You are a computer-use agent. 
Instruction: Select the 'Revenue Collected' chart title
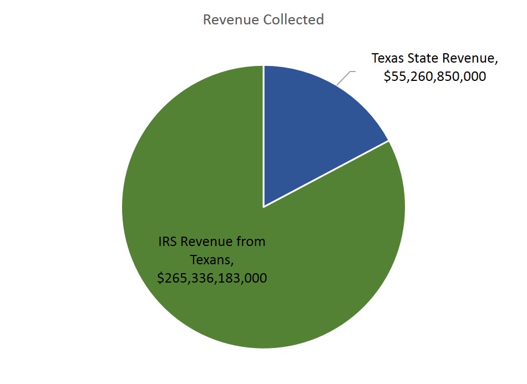[263, 19]
